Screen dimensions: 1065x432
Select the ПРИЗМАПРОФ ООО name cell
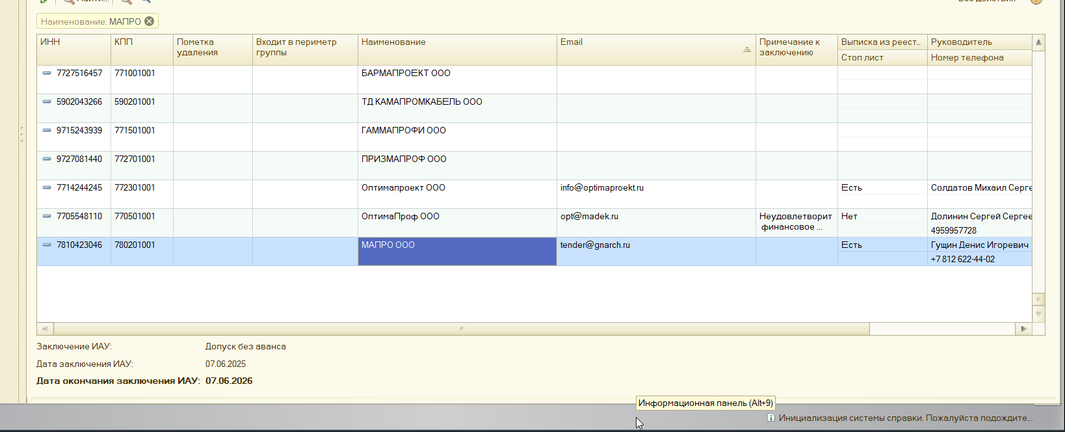tap(457, 165)
